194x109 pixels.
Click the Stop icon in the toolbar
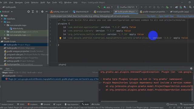point(171,7)
